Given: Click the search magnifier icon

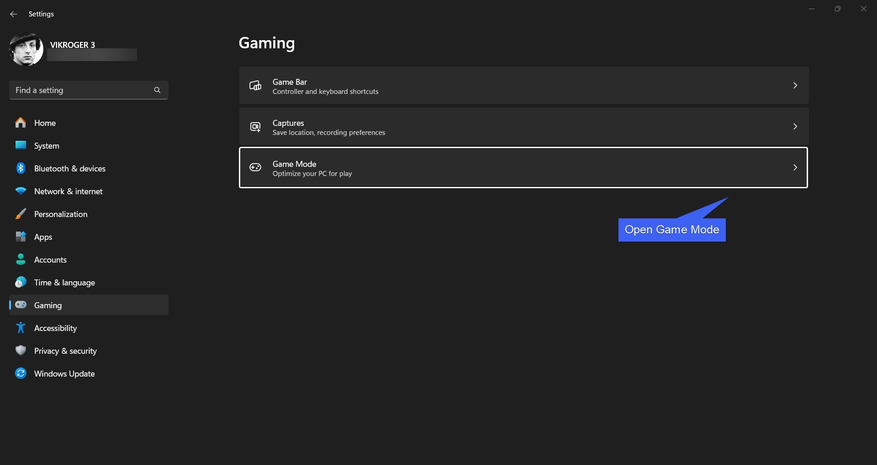Looking at the screenshot, I should (x=157, y=90).
